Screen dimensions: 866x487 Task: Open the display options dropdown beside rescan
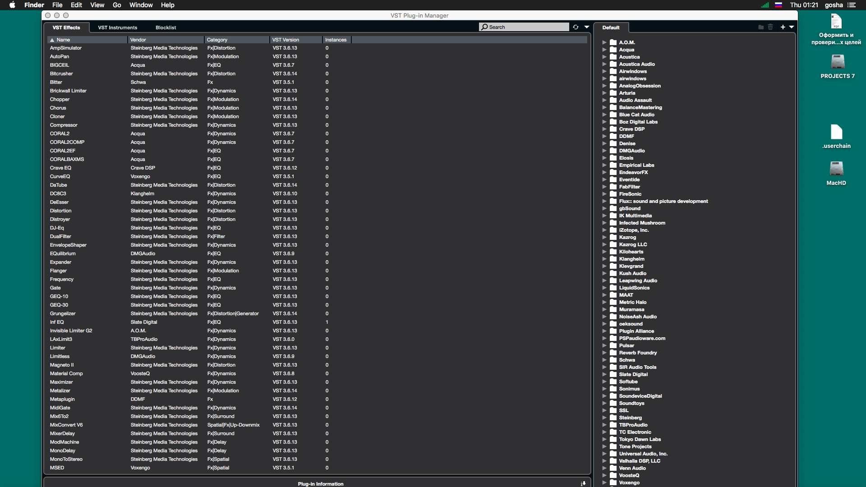click(x=587, y=27)
